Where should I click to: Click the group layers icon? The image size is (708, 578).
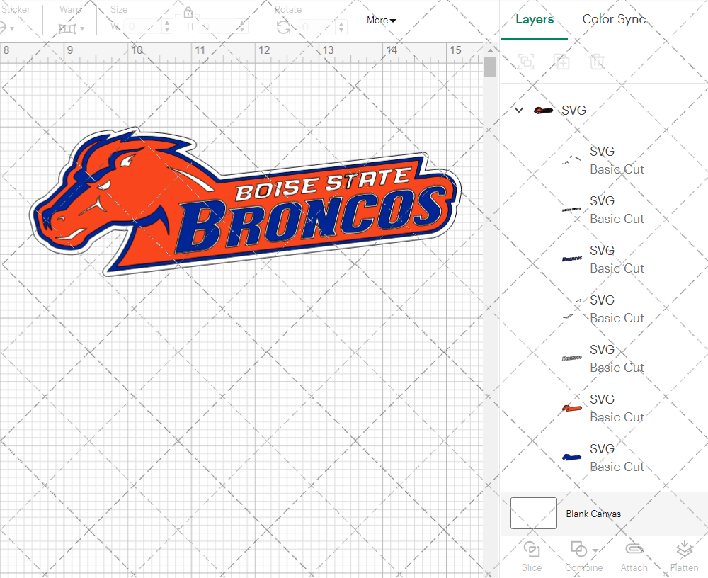526,62
